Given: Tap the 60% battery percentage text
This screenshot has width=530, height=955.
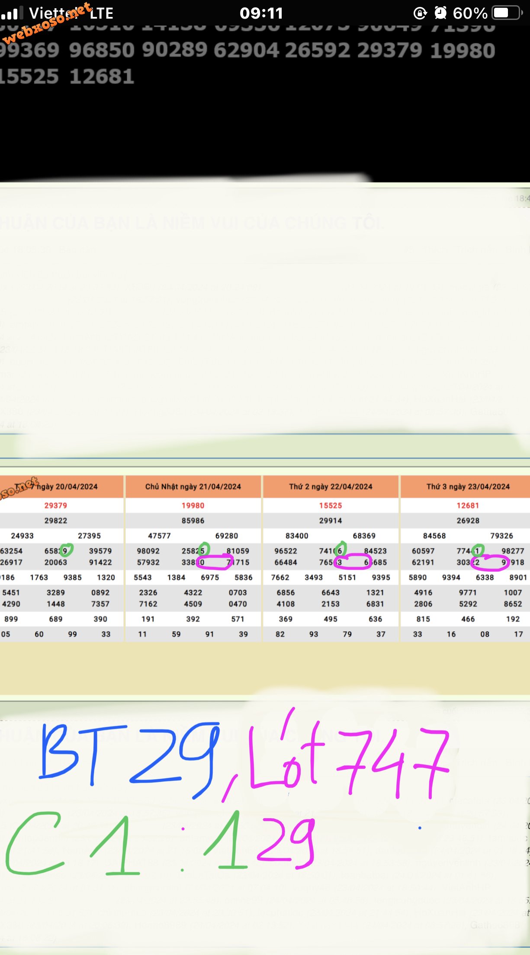Looking at the screenshot, I should tap(470, 13).
